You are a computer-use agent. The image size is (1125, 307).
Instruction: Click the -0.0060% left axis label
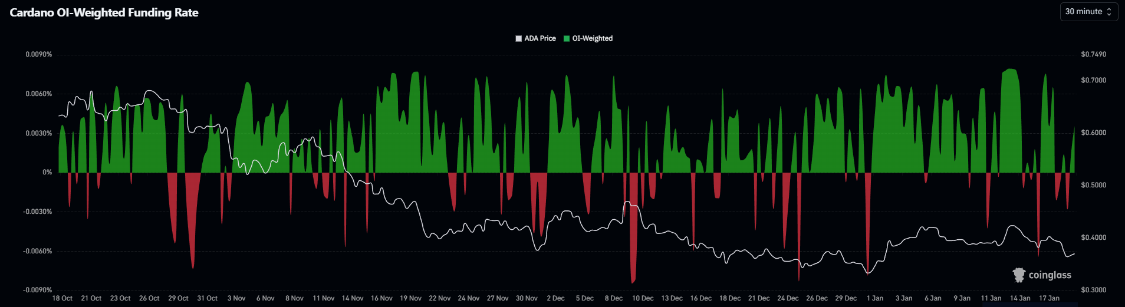pyautogui.click(x=38, y=251)
